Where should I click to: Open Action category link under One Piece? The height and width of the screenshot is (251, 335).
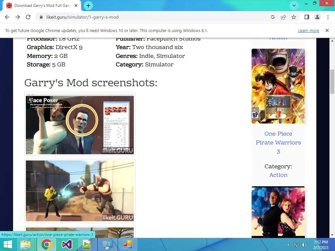tap(278, 175)
